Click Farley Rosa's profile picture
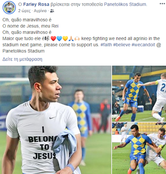The image size is (166, 174). coord(9,7)
